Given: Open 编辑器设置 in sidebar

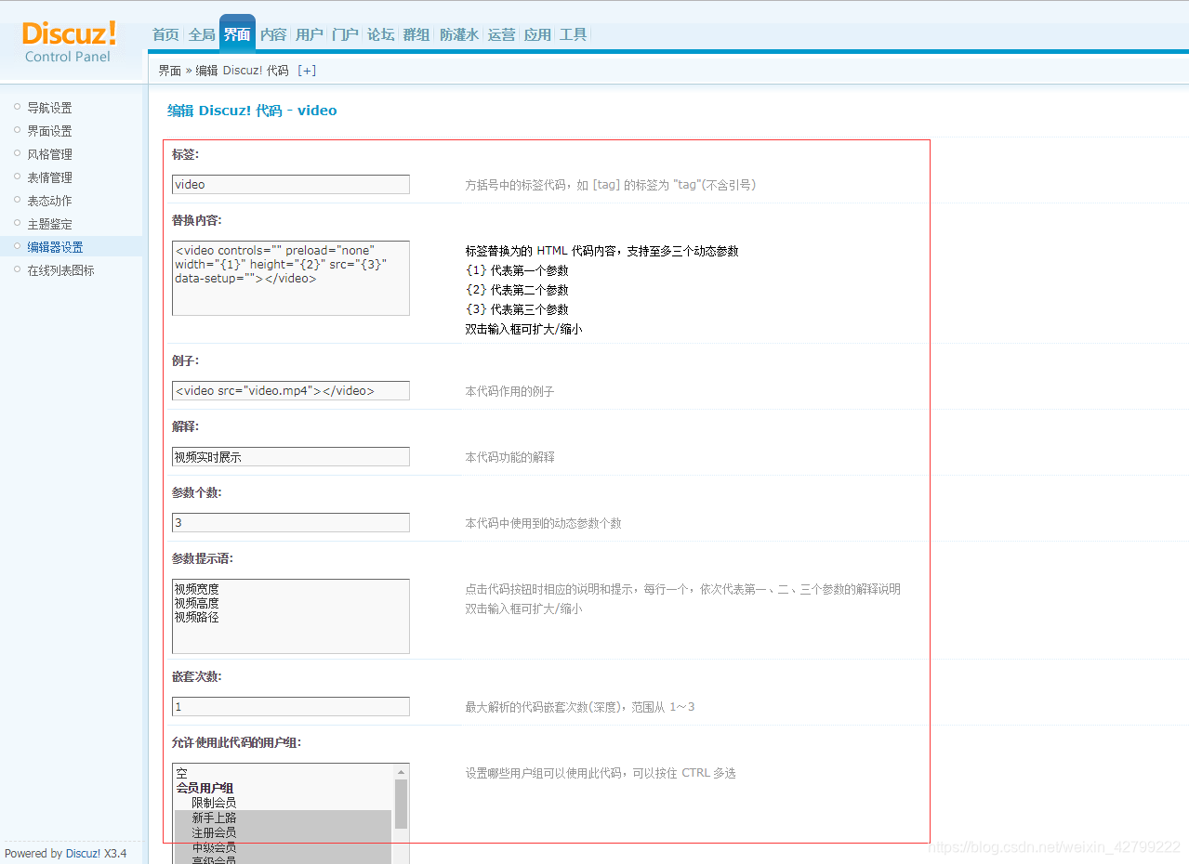Looking at the screenshot, I should point(55,247).
